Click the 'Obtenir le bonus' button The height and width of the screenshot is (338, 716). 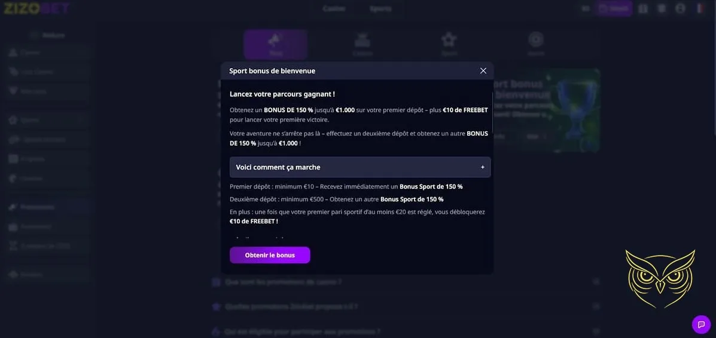270,255
